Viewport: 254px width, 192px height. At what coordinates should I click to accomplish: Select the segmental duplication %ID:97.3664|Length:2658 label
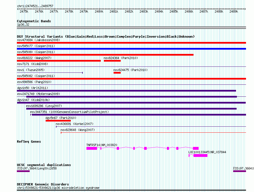[37, 168]
